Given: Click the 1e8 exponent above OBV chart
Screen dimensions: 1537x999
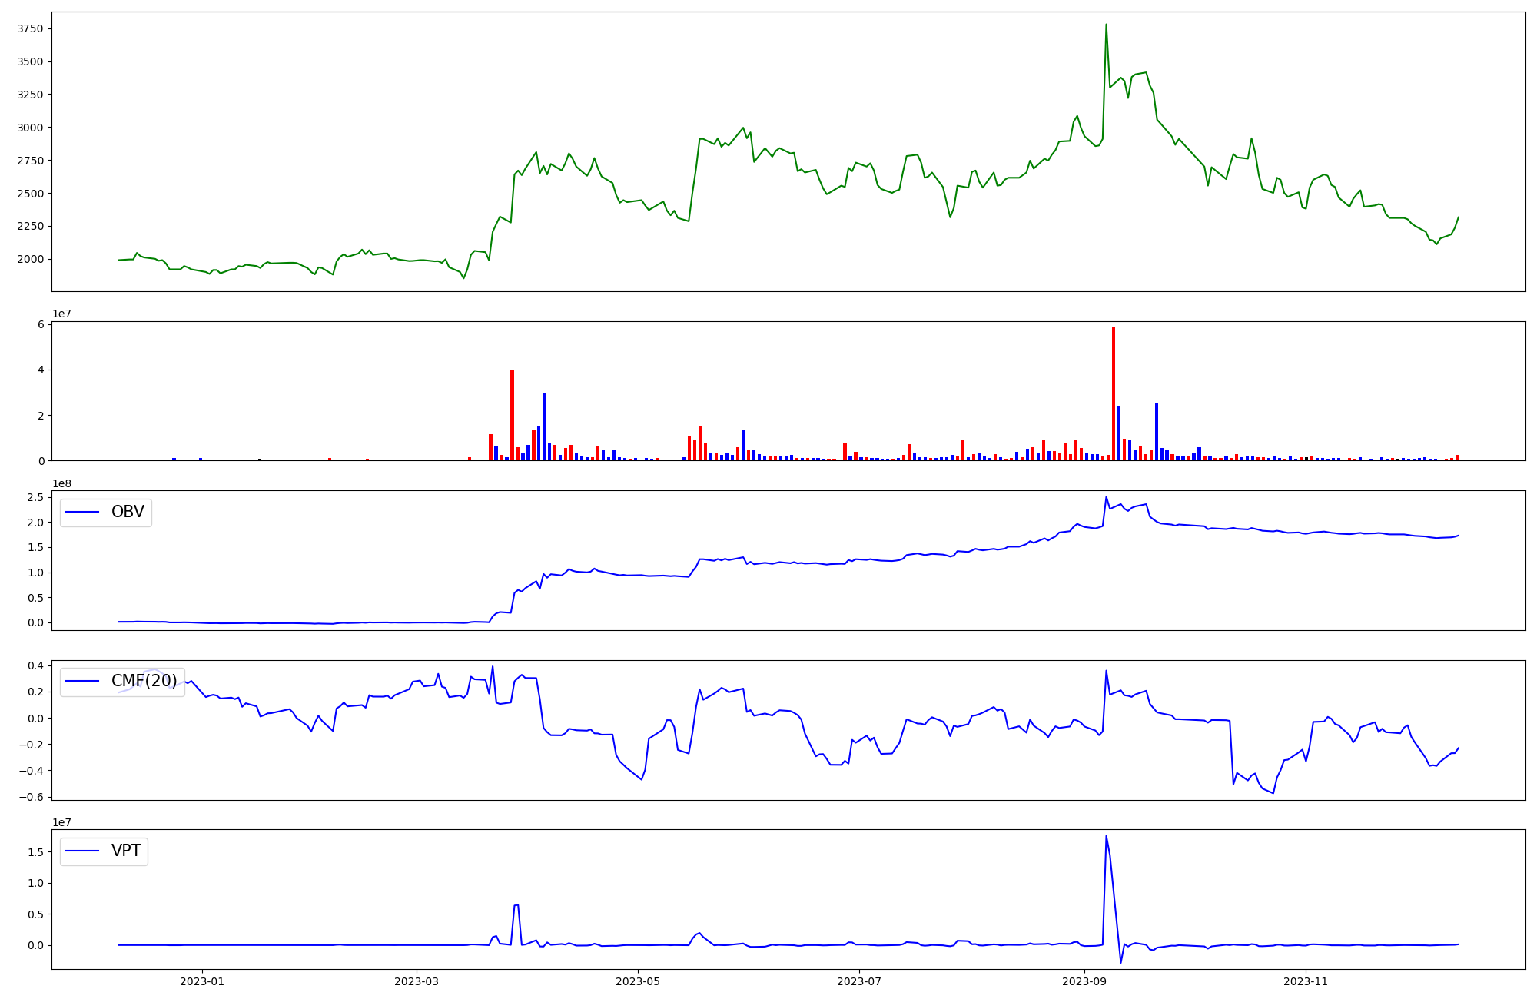Looking at the screenshot, I should (x=62, y=483).
